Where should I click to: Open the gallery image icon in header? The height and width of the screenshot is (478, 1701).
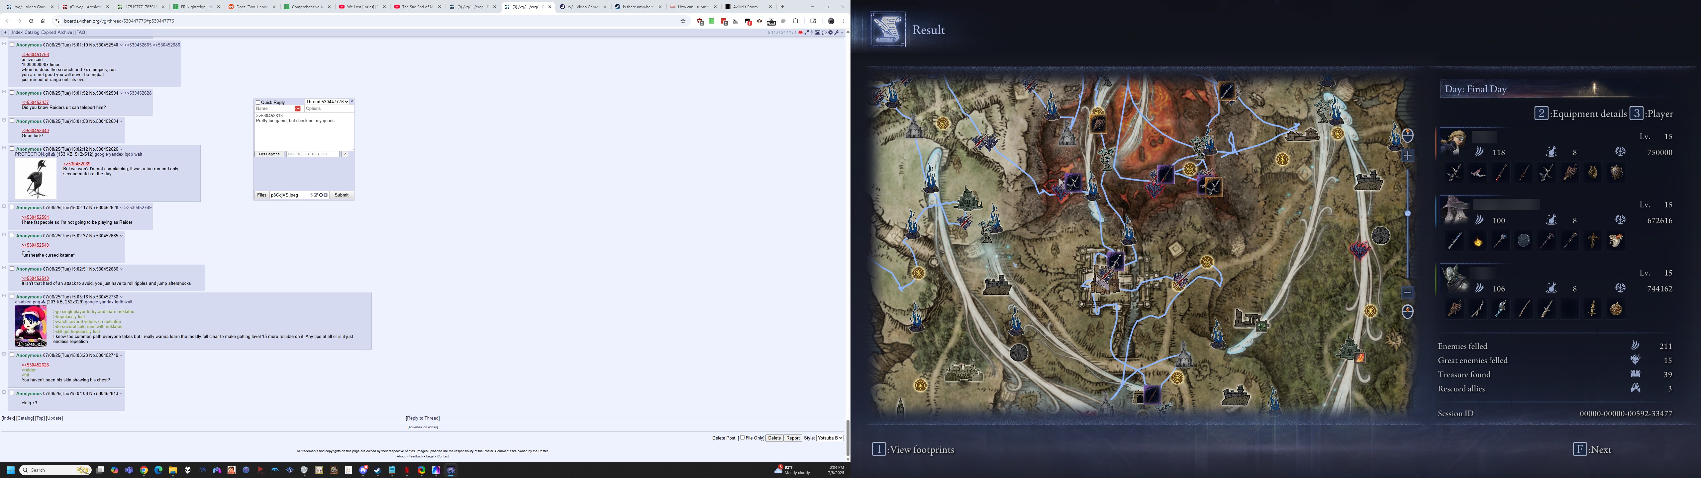click(818, 32)
